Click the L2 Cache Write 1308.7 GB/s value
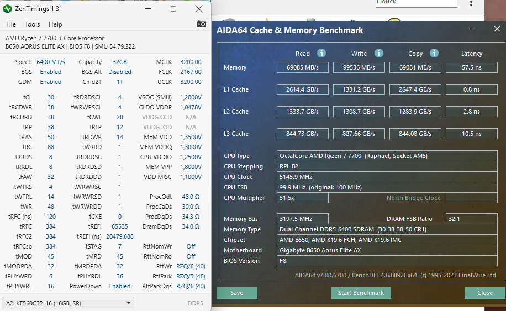Screen dimensions: 506x311 359,112
